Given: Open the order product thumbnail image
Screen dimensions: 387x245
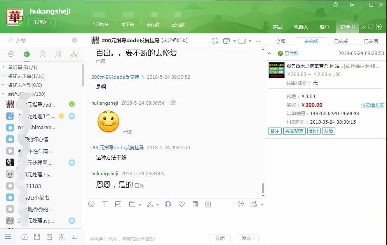Looking at the screenshot, I should tap(276, 70).
